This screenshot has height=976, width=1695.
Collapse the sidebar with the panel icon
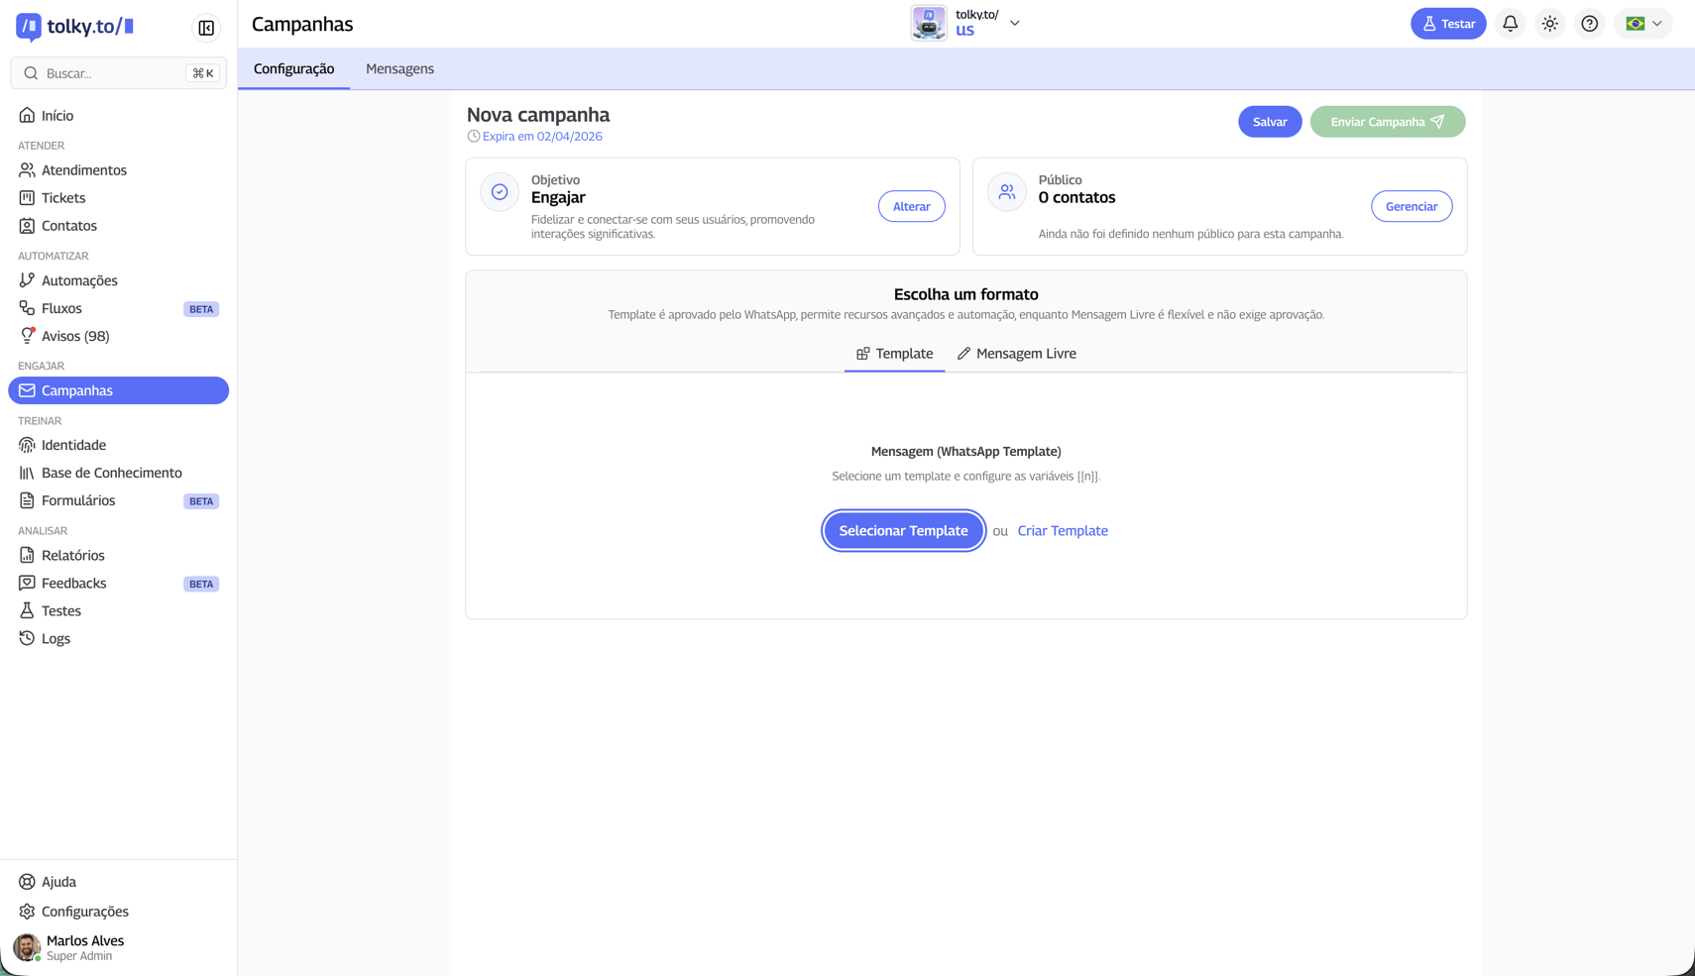(x=205, y=28)
